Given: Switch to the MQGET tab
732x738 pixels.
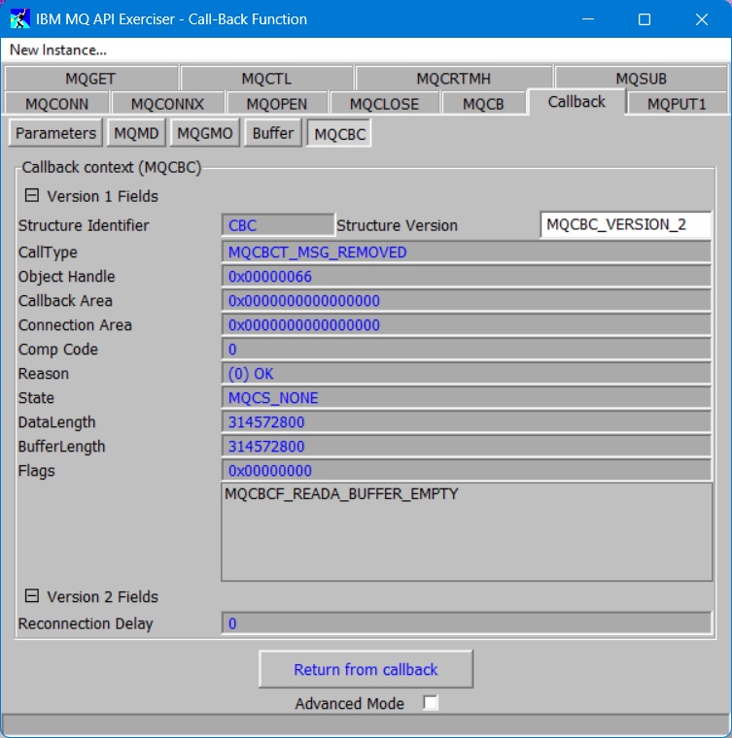Looking at the screenshot, I should click(91, 78).
